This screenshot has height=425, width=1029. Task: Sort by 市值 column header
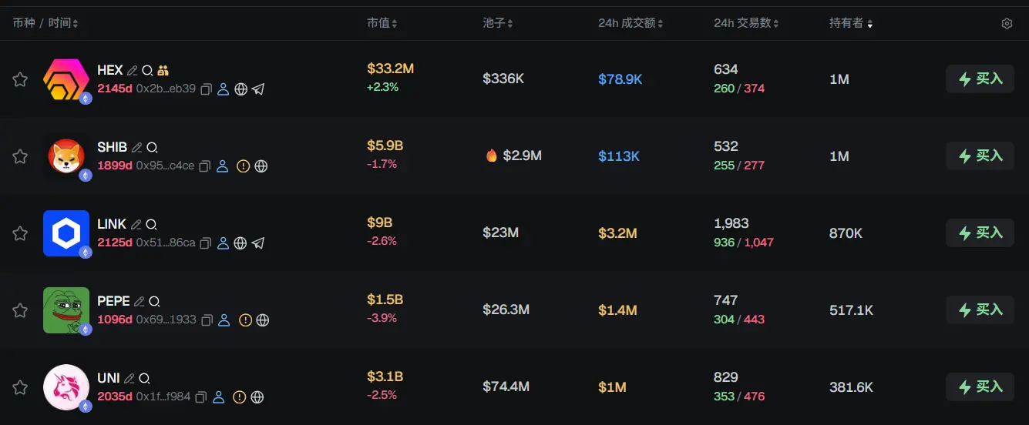pyautogui.click(x=382, y=24)
